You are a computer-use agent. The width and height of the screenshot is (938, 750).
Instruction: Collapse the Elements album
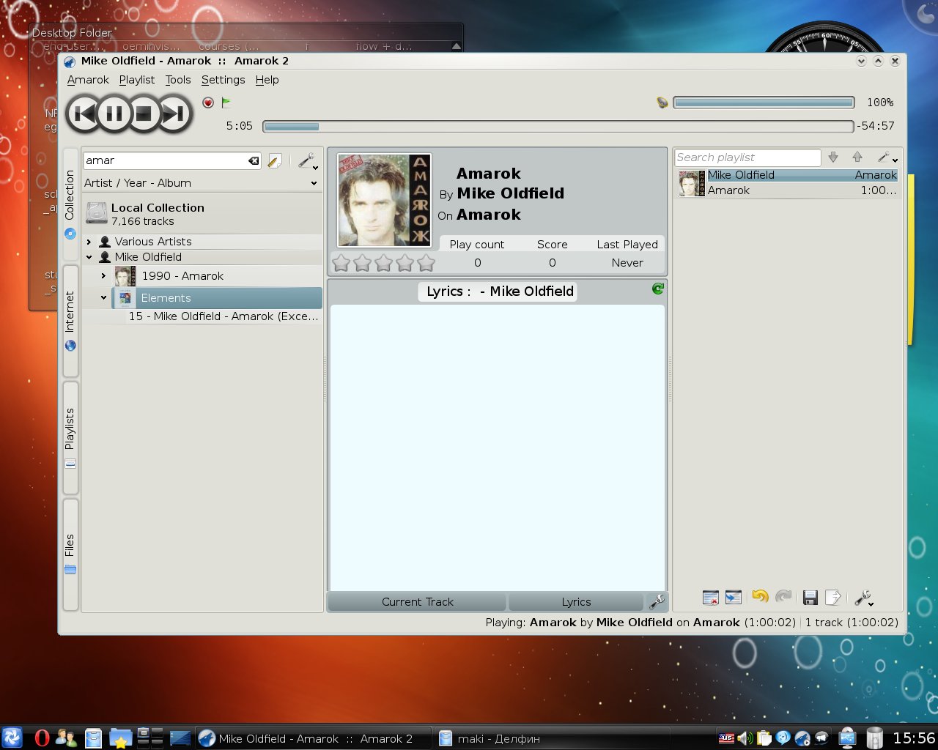pyautogui.click(x=103, y=298)
